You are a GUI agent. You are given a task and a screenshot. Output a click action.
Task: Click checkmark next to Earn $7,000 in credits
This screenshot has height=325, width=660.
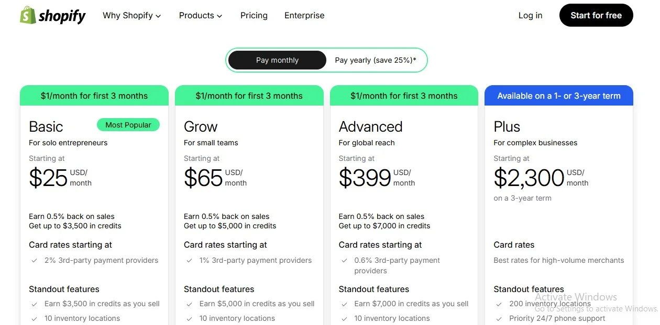pos(344,304)
